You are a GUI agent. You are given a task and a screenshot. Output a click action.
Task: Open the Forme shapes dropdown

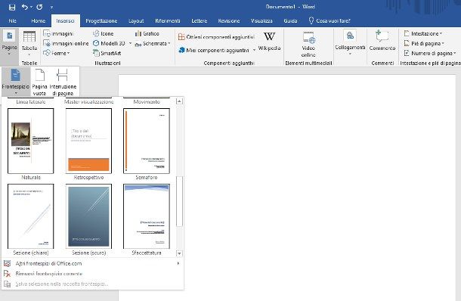pyautogui.click(x=57, y=53)
